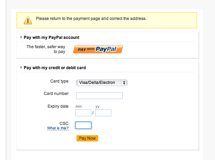Click the 'Expiry date' label
Viewport: 215px width, 160px height.
(58, 106)
